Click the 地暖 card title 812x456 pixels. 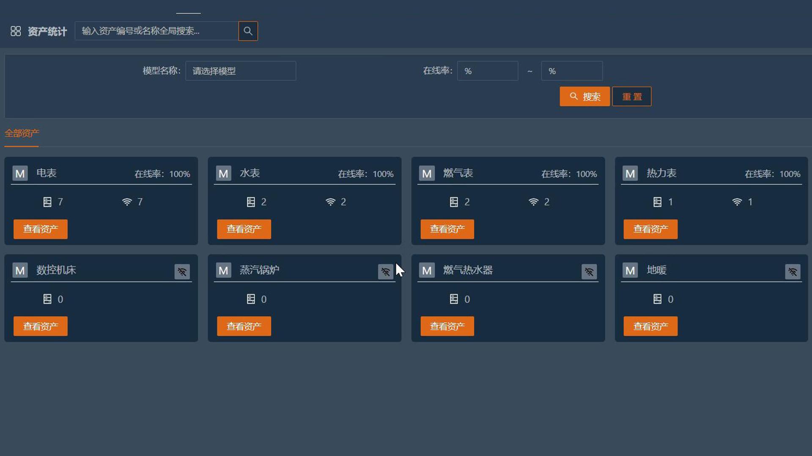657,270
